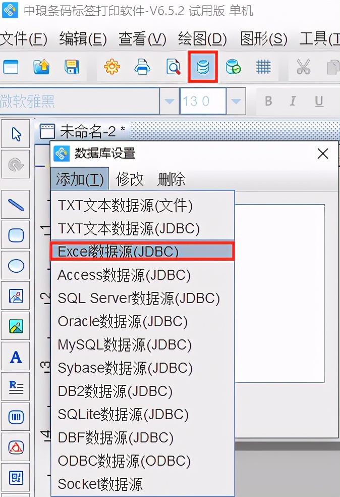The height and width of the screenshot is (497, 340).
Task: Click the printer icon to print
Action: pyautogui.click(x=142, y=67)
